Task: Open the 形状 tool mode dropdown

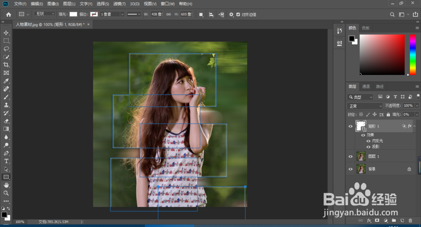Action: point(44,14)
